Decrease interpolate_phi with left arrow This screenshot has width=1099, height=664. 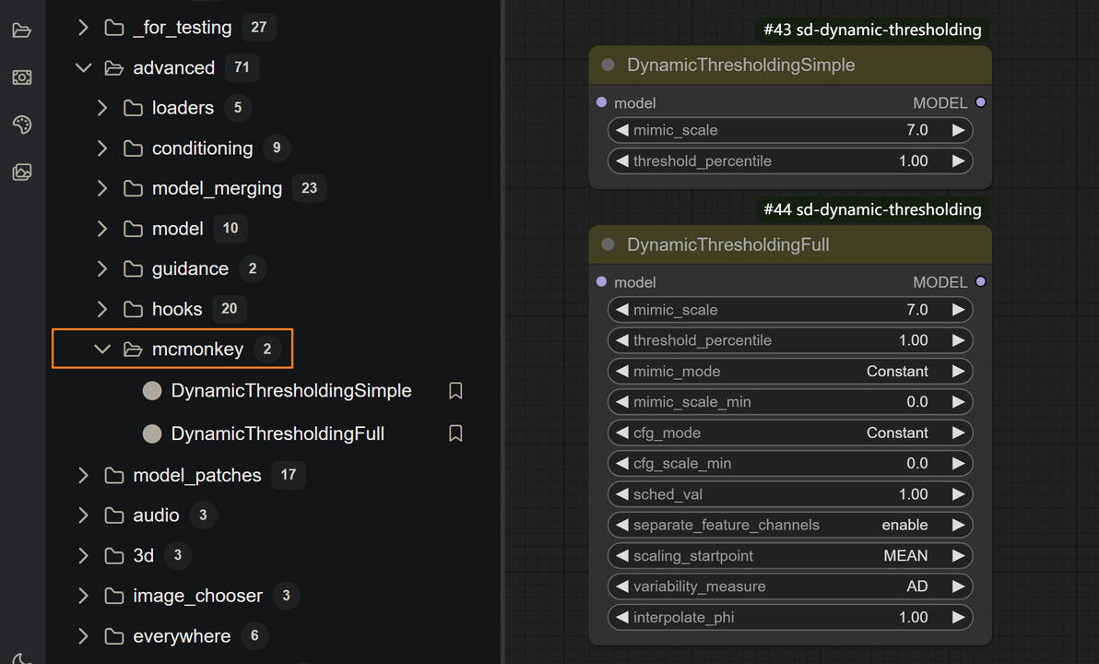coord(622,617)
